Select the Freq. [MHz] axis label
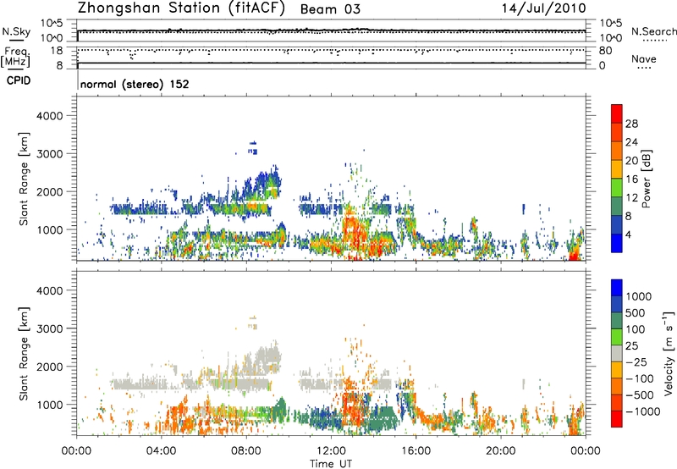 coord(15,57)
